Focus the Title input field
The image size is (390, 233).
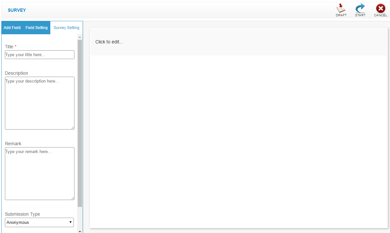coord(40,54)
